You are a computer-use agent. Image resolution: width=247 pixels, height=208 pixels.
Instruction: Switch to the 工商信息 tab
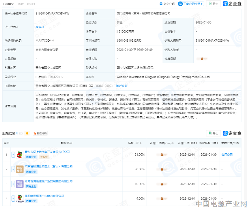[8, 4]
